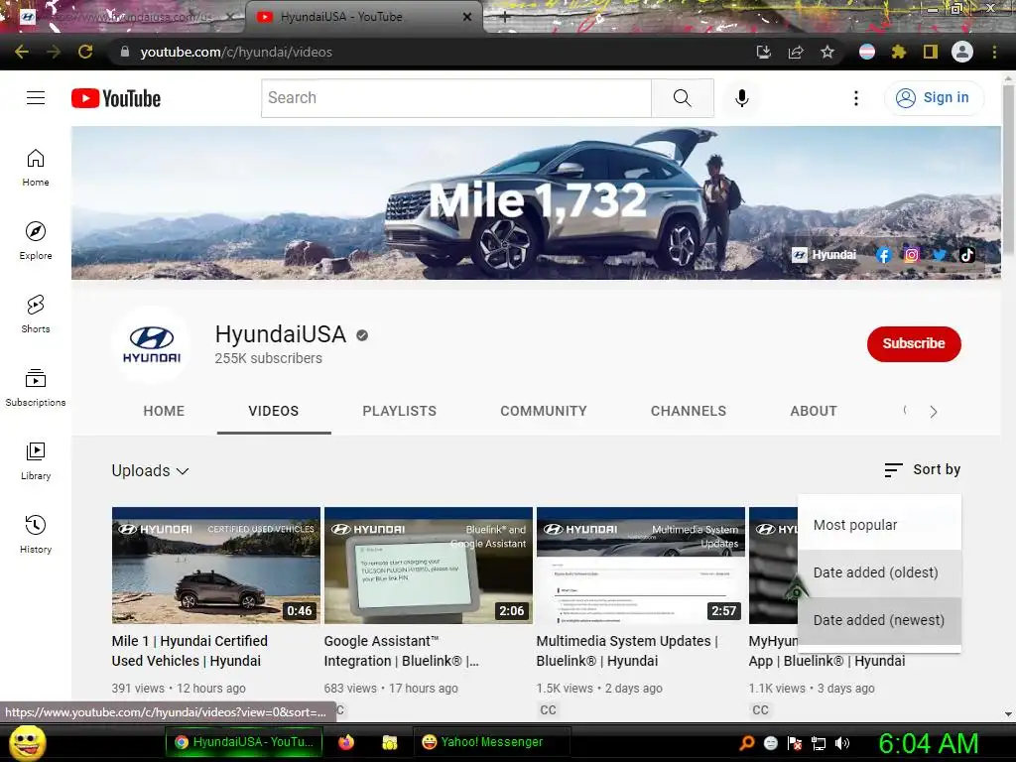Open Multimedia System Updates video title

point(627,651)
